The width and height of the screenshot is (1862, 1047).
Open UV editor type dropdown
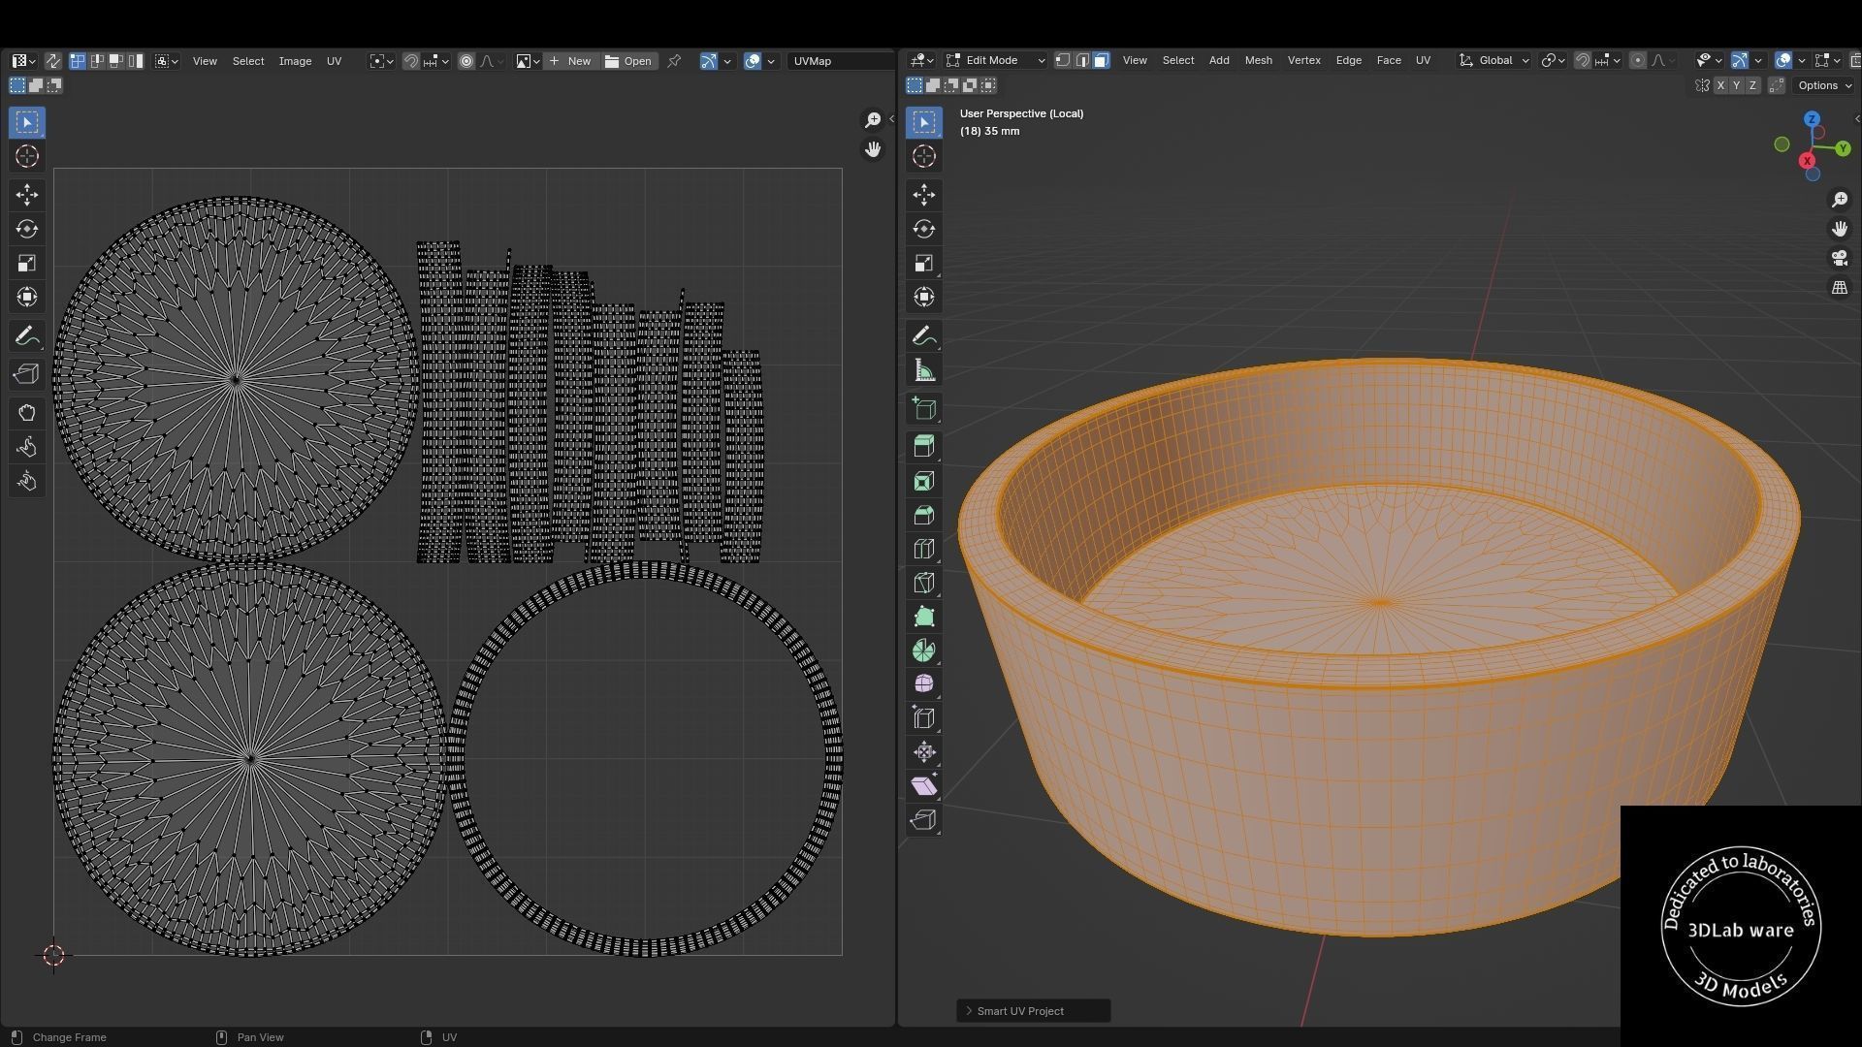click(x=24, y=61)
